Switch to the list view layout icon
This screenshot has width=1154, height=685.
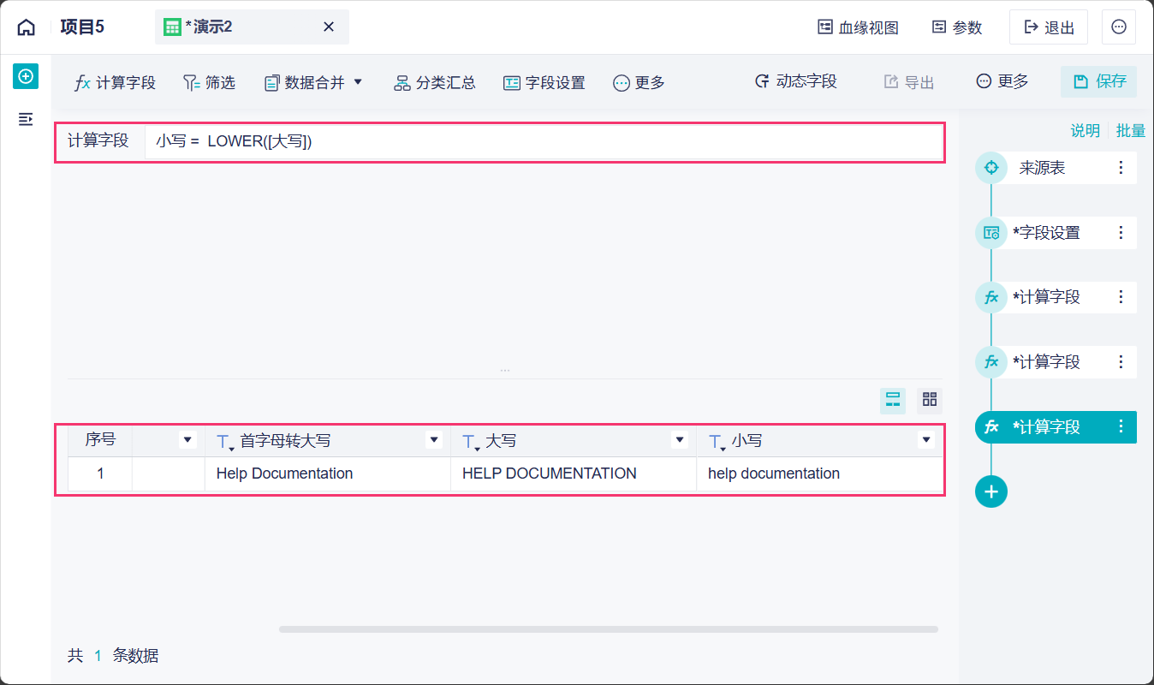point(893,400)
